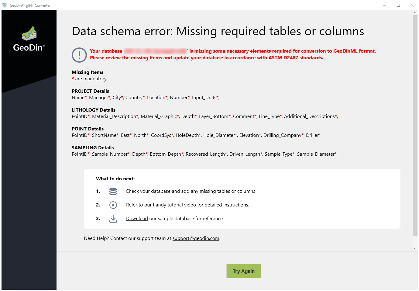
Task: Click the vertical scrollbar thumb
Action: point(415,125)
